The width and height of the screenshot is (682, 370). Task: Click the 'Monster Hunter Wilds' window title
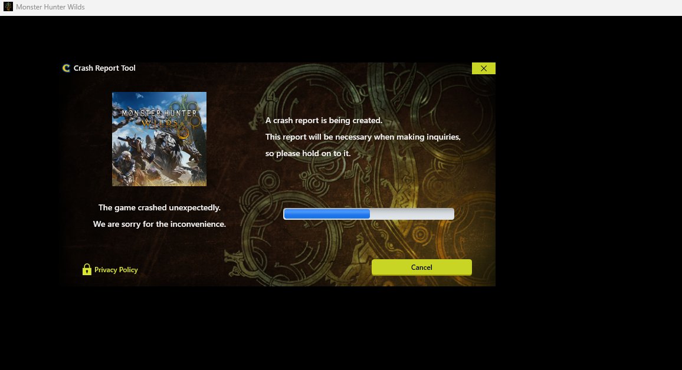click(51, 7)
